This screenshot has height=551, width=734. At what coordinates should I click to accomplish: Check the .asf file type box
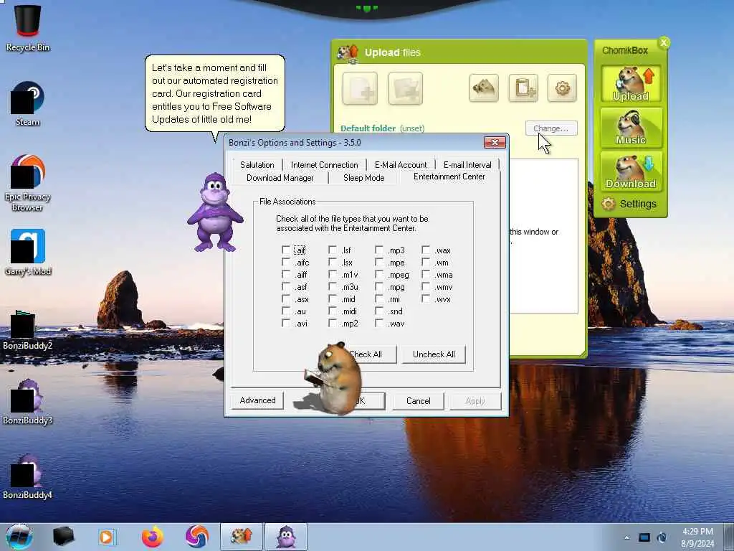[286, 287]
